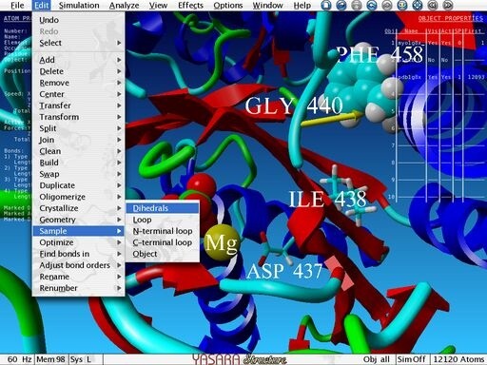Screen dimensions: 487x365
Task: Expand the Optimize submenu arrow
Action: pos(119,242)
